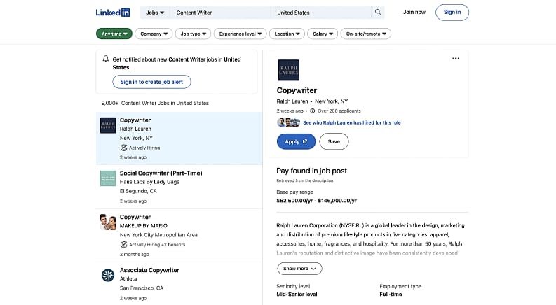This screenshot has width=556, height=305.
Task: Click the United States location field
Action: 321,13
